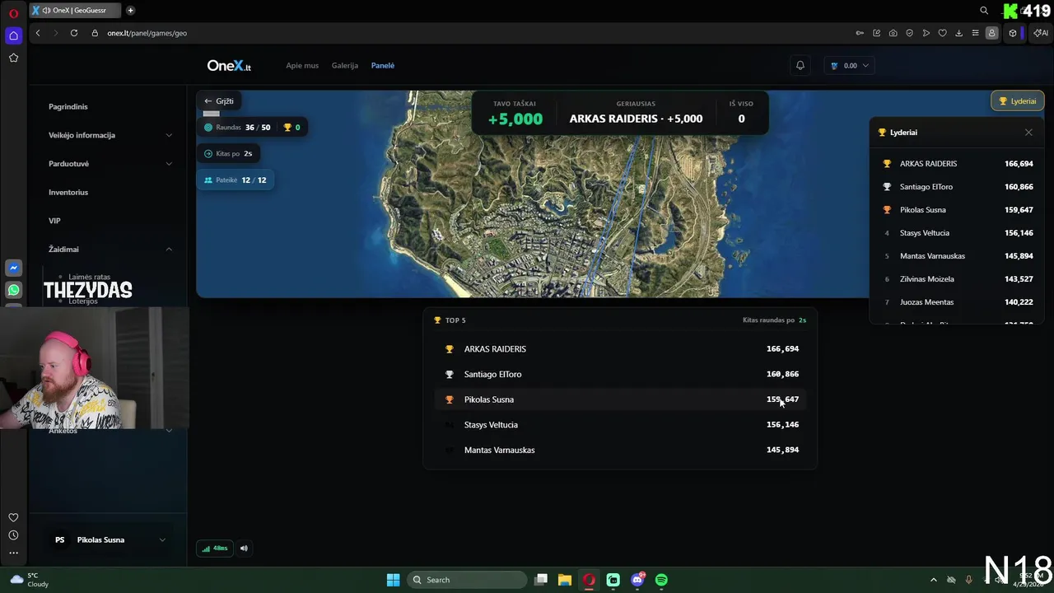Open the profile person icon in toolbar

coord(991,33)
